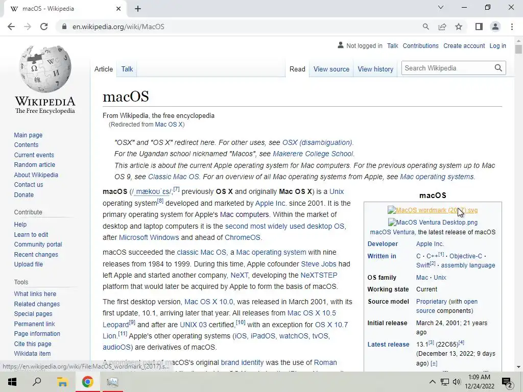Click the Search Wikipedia input field
Viewport: 523px width, 392px height.
click(447, 68)
